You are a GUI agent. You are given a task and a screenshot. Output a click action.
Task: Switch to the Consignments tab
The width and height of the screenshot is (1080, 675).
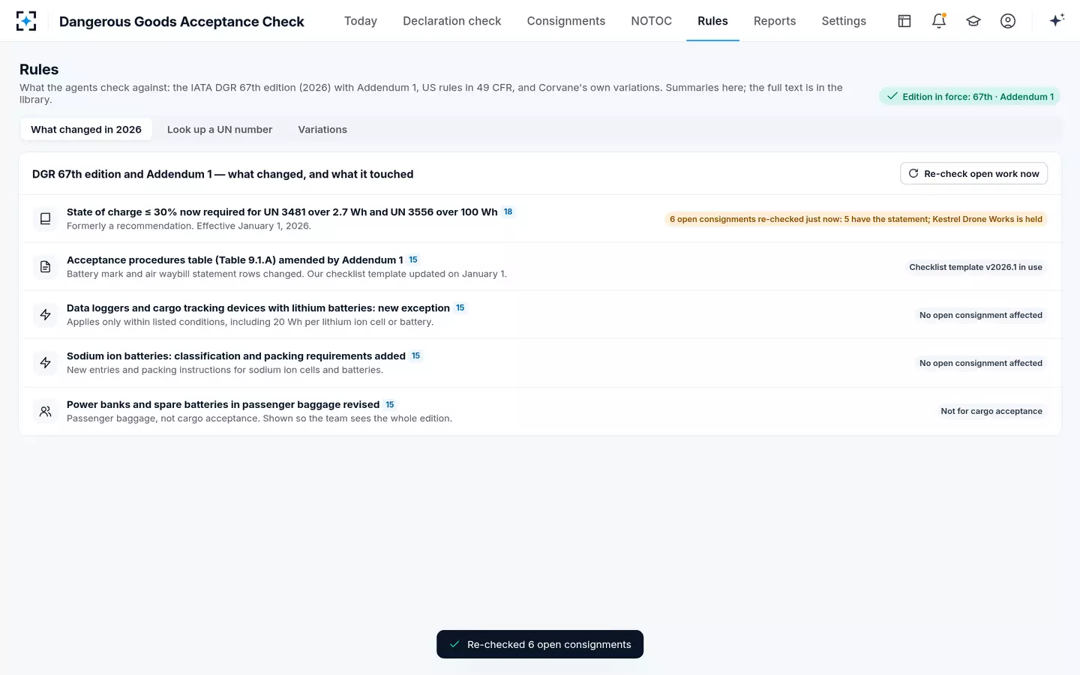566,21
